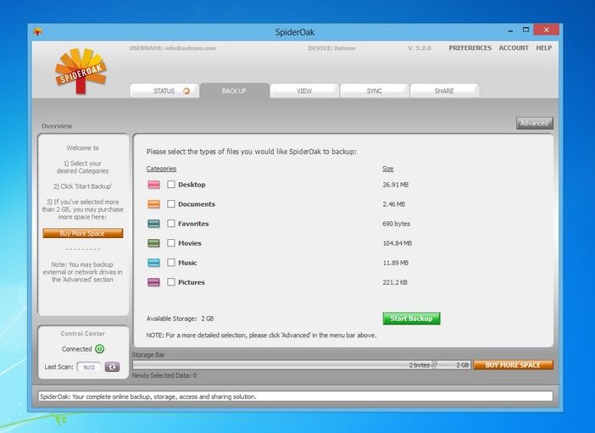The width and height of the screenshot is (595, 433).
Task: Click the rescan refresh icon button
Action: click(113, 367)
